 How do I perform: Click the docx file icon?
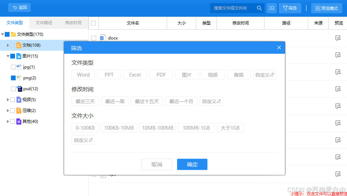[103, 38]
